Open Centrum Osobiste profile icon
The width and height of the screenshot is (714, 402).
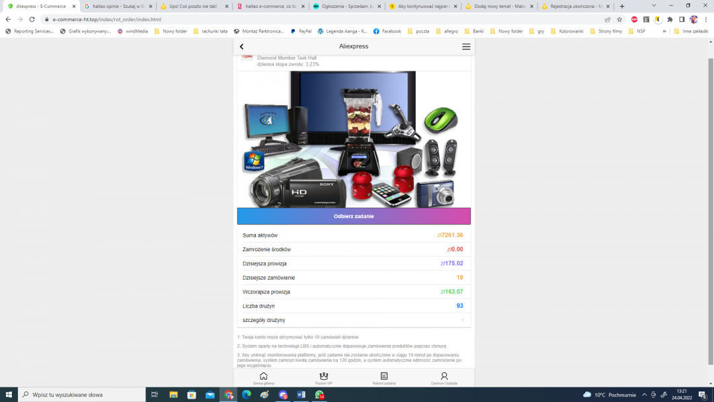(444, 378)
